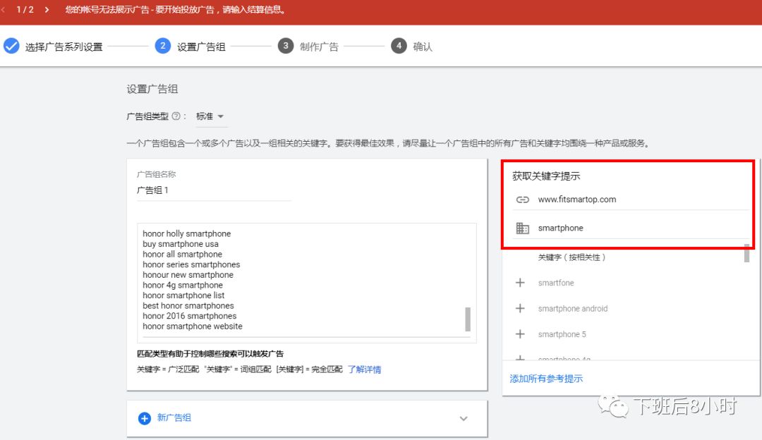Click the blue plus icon on 新广告组
This screenshot has height=440, width=762.
[x=143, y=417]
